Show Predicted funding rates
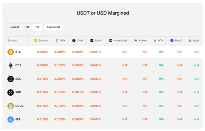 click(54, 27)
